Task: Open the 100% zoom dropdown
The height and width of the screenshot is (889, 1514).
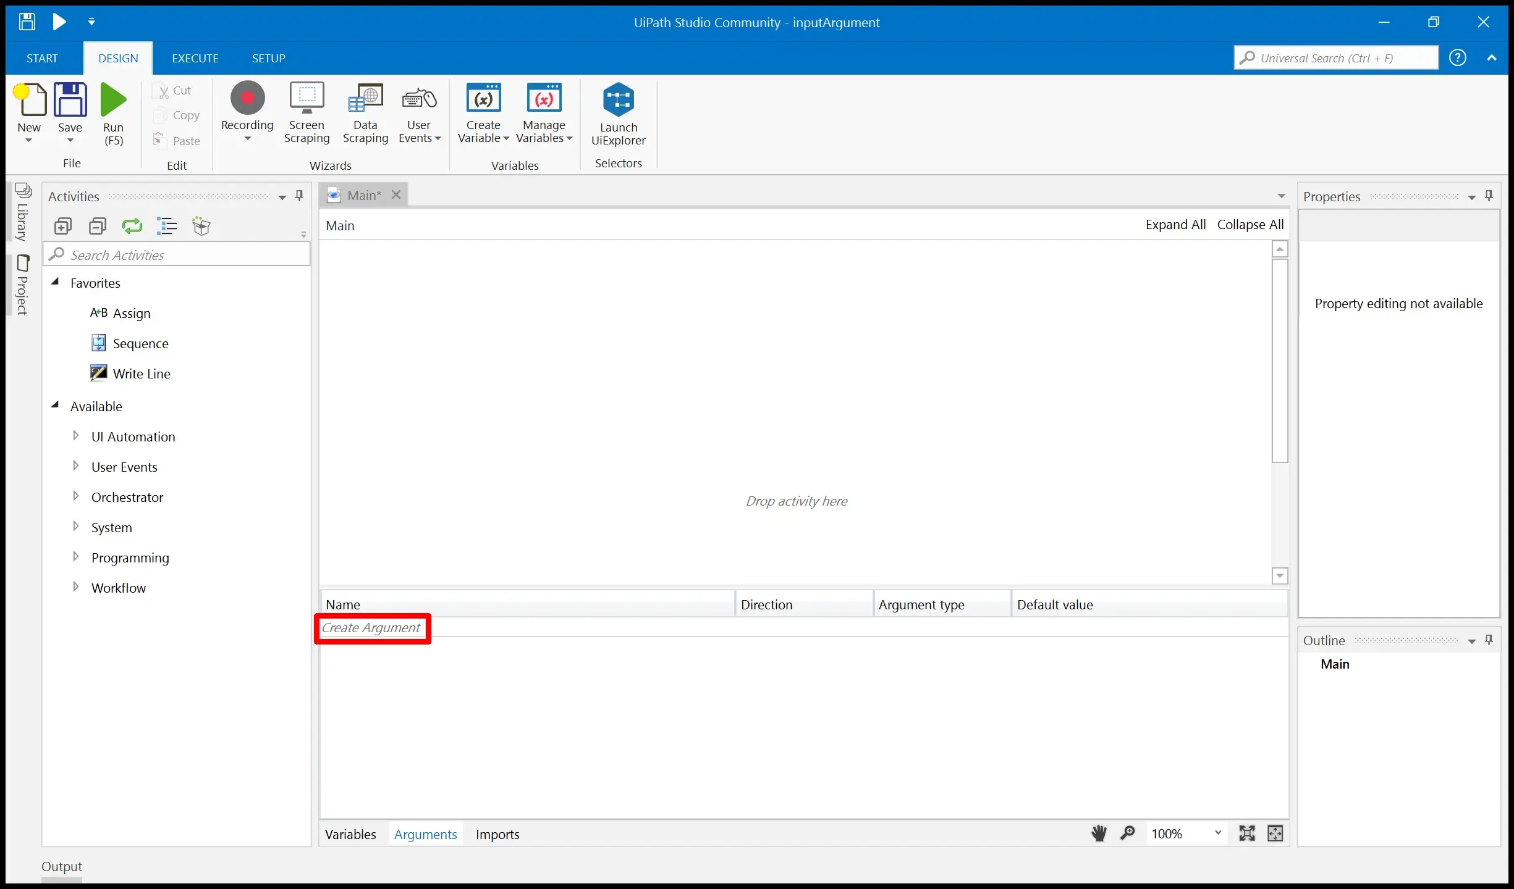Action: pyautogui.click(x=1186, y=834)
